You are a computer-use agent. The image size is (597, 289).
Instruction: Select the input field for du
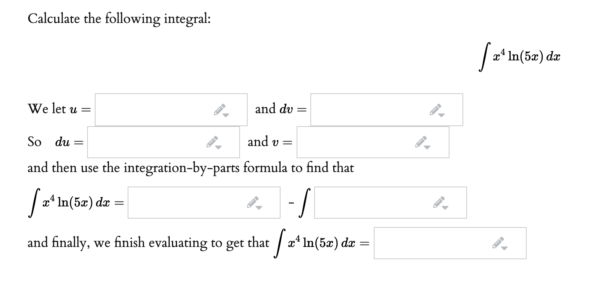[x=157, y=143]
